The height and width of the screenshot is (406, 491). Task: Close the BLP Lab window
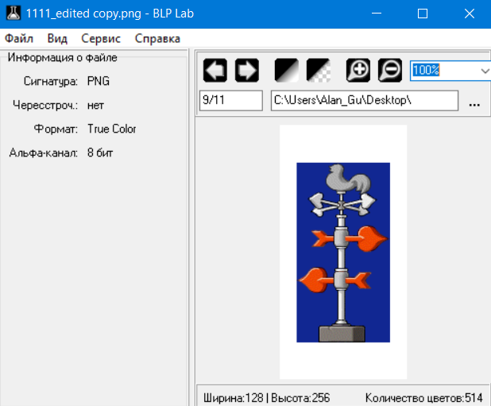[470, 14]
